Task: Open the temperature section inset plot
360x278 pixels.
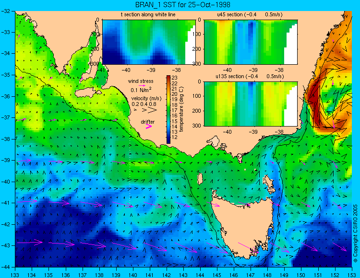Action: click(149, 42)
